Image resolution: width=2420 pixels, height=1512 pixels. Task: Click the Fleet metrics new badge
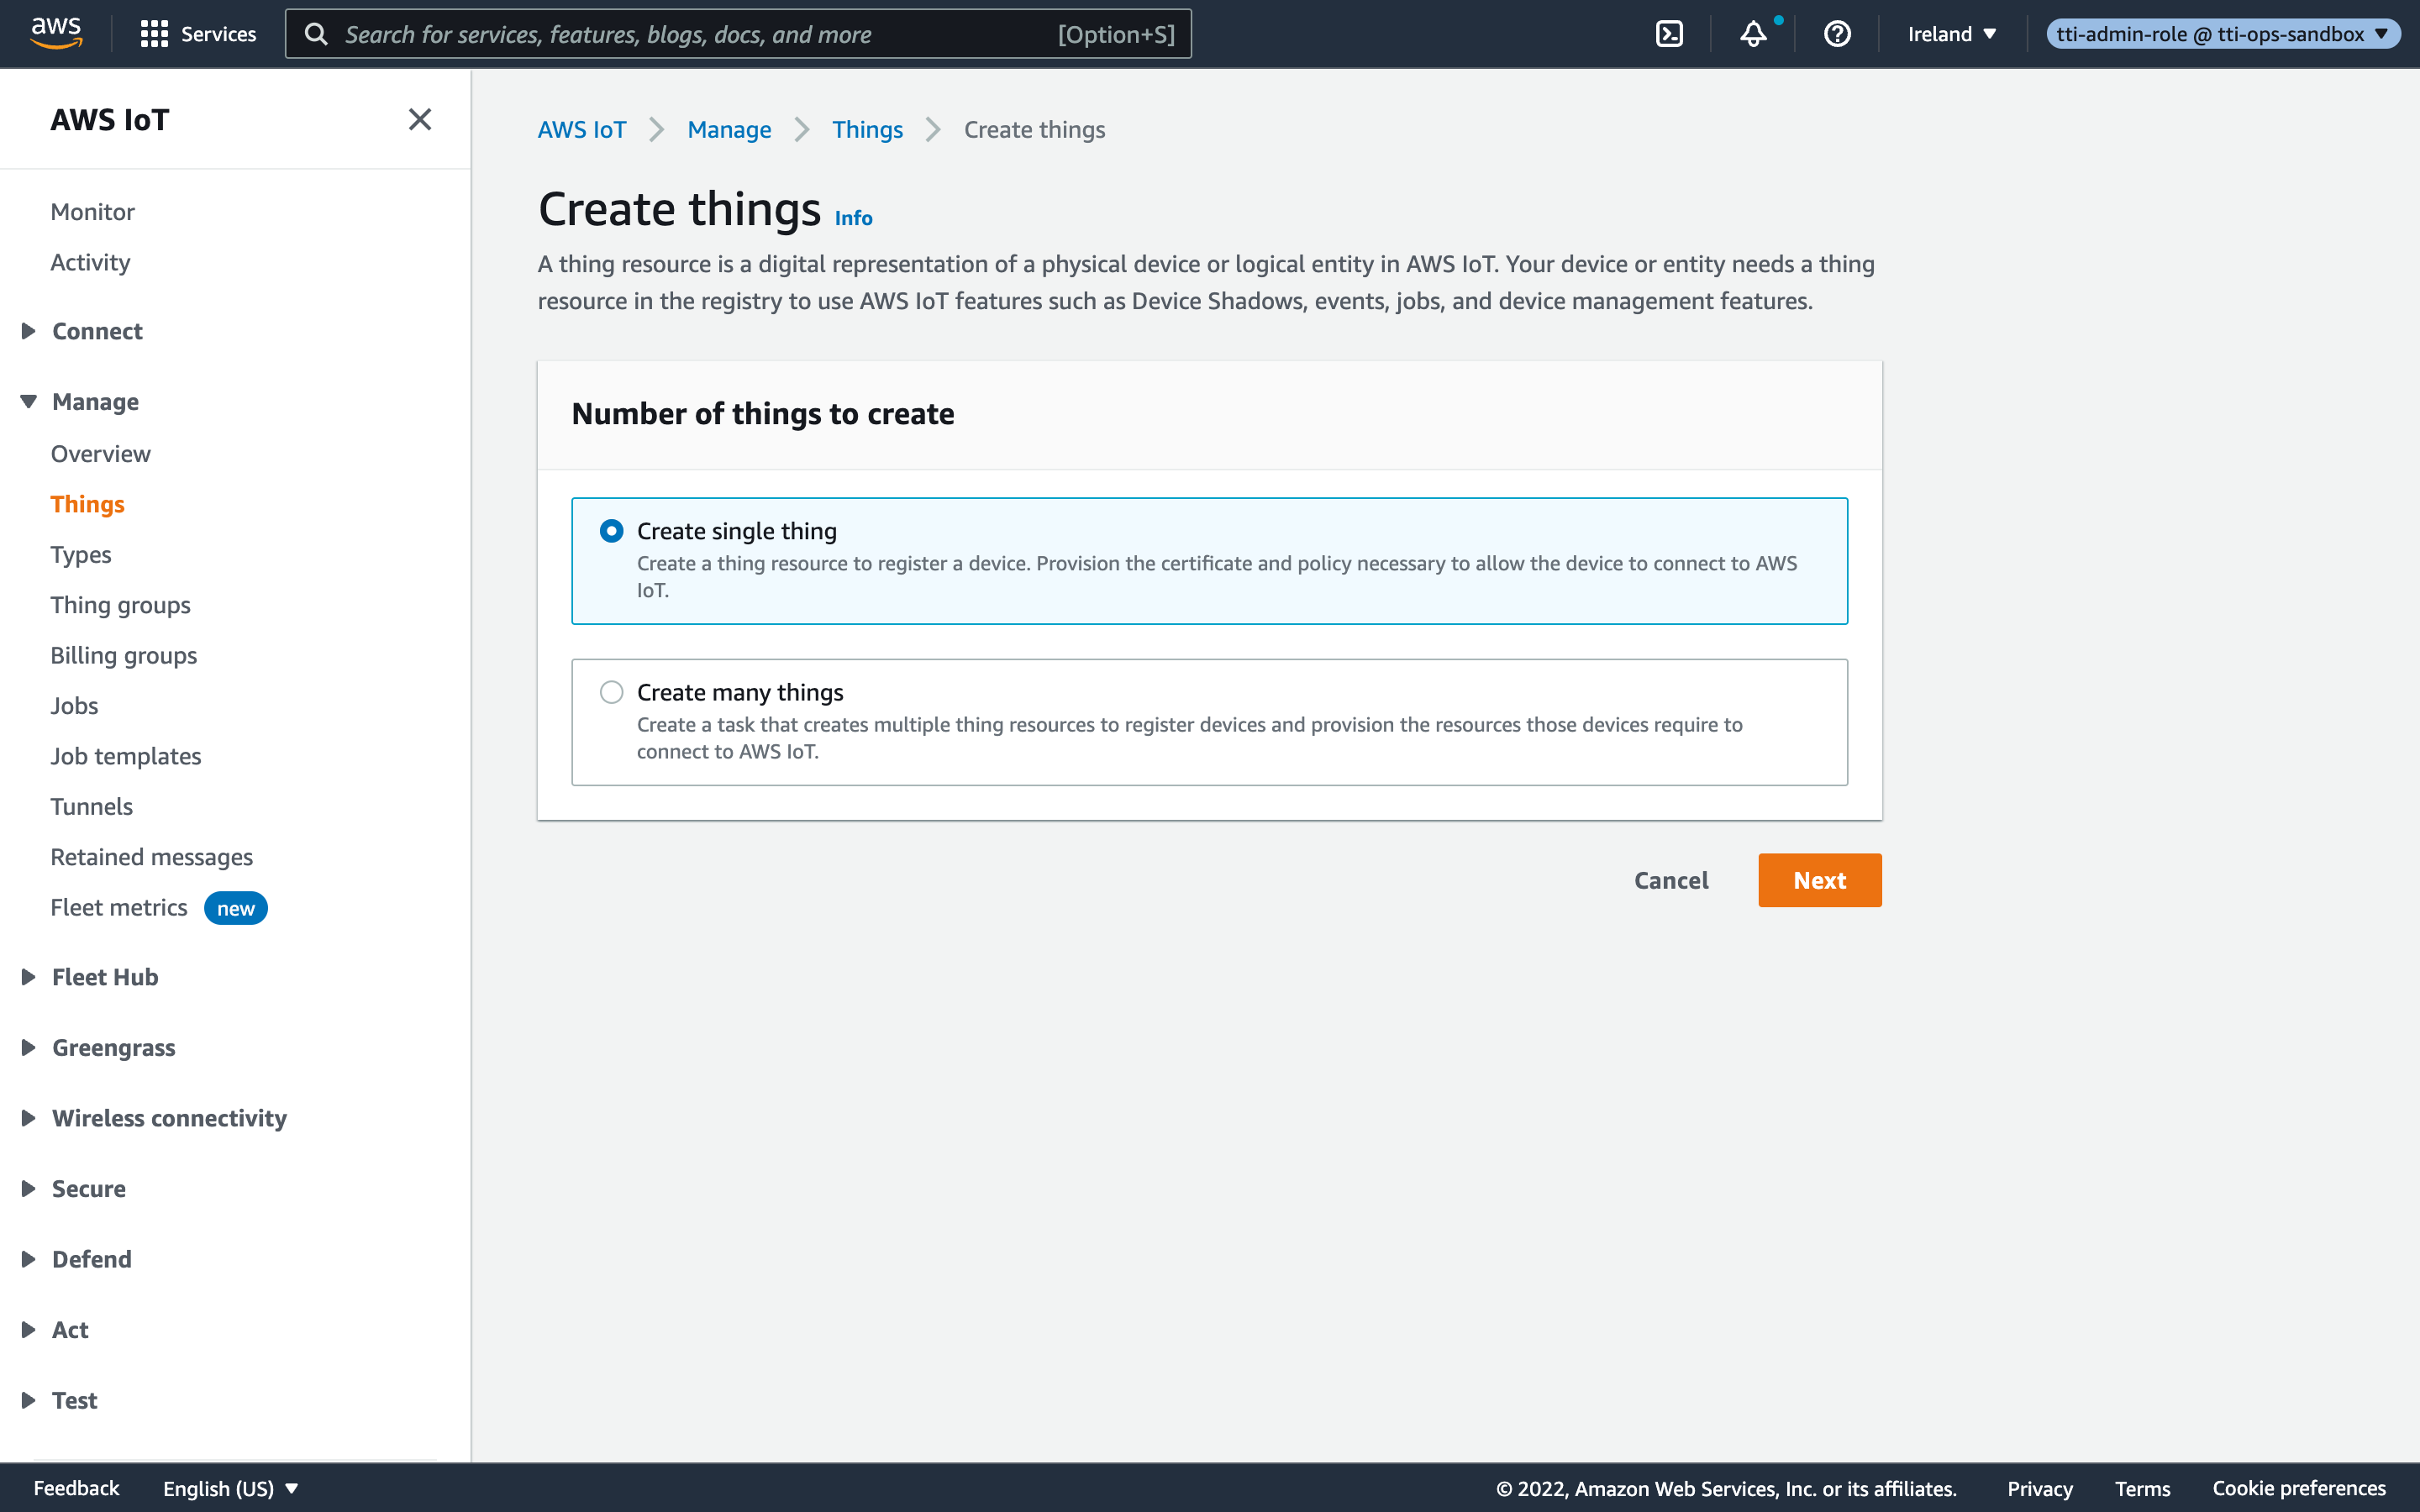(x=235, y=908)
